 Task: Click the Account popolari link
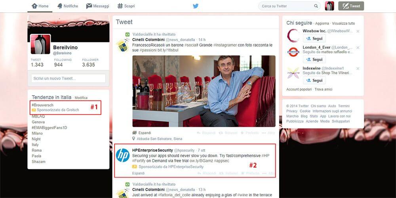tap(299, 89)
